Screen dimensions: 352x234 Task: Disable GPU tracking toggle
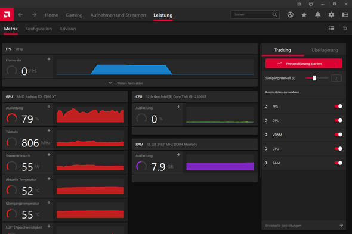point(338,120)
